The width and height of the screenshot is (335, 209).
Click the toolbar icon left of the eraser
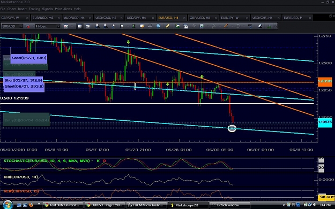click(x=250, y=26)
